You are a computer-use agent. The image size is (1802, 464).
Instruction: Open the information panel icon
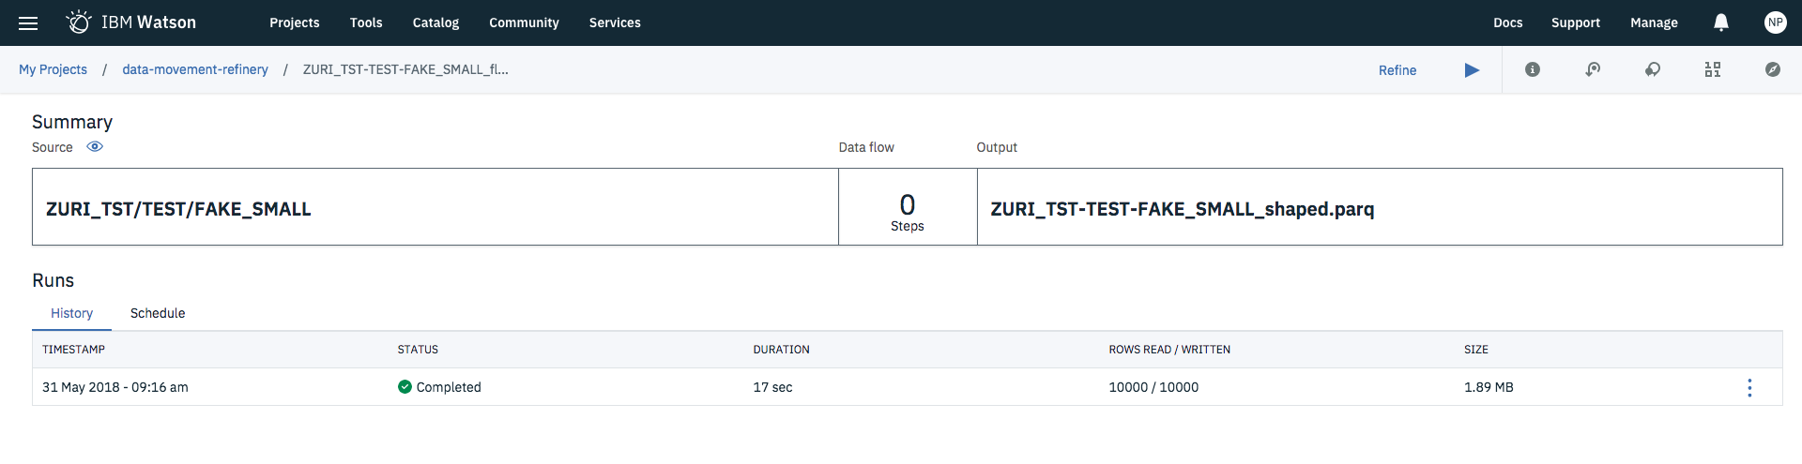1533,70
